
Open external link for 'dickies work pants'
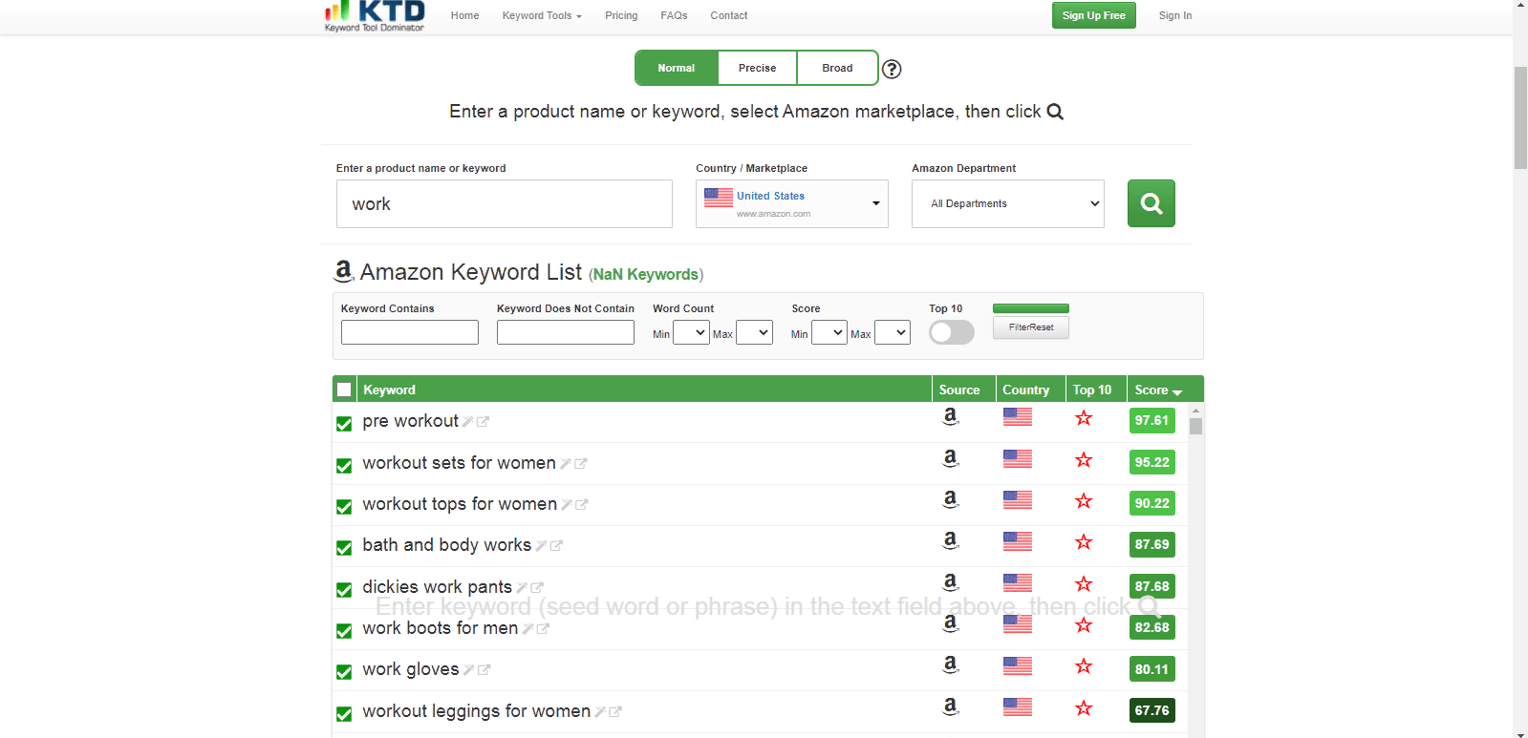(537, 587)
